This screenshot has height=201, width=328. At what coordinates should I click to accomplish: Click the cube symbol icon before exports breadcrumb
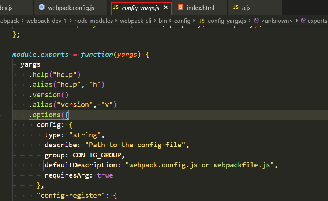click(303, 21)
